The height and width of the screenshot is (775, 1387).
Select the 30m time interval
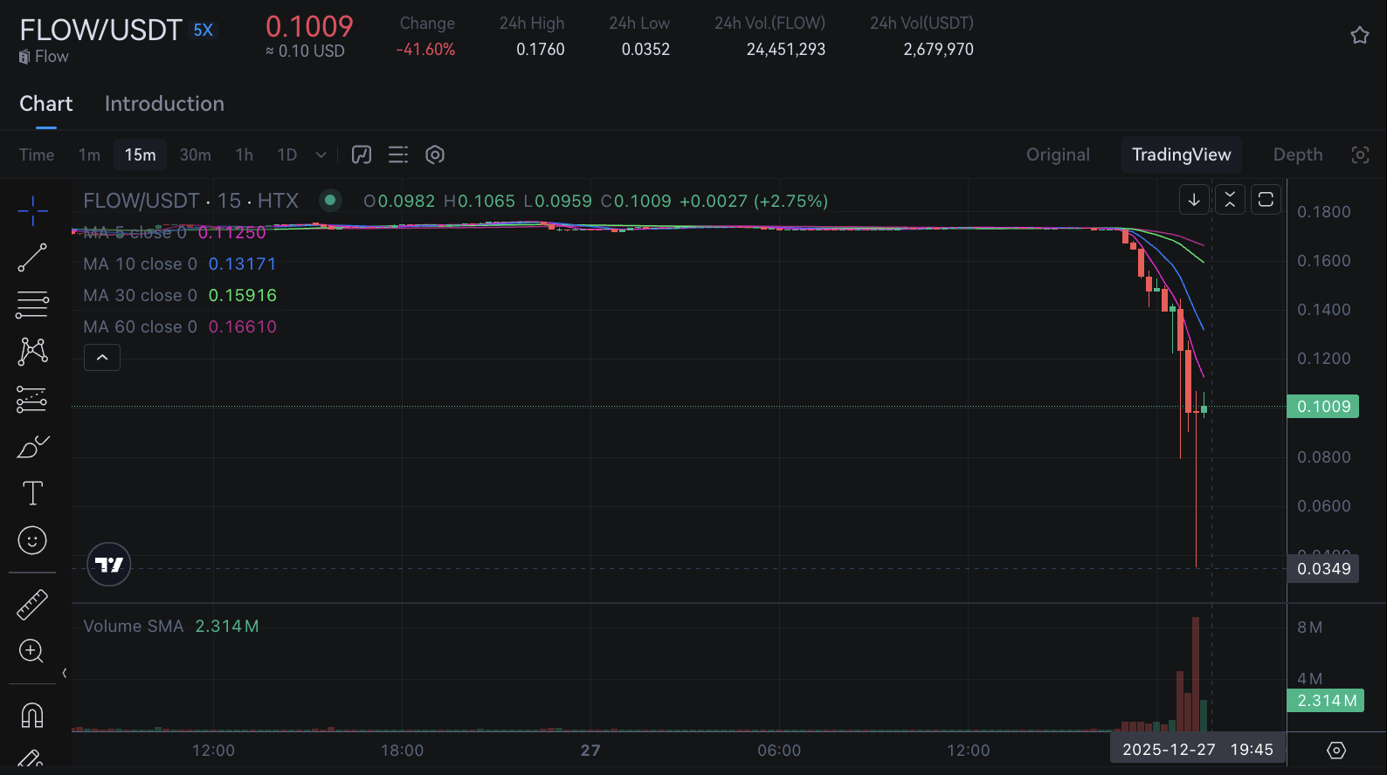coord(195,154)
